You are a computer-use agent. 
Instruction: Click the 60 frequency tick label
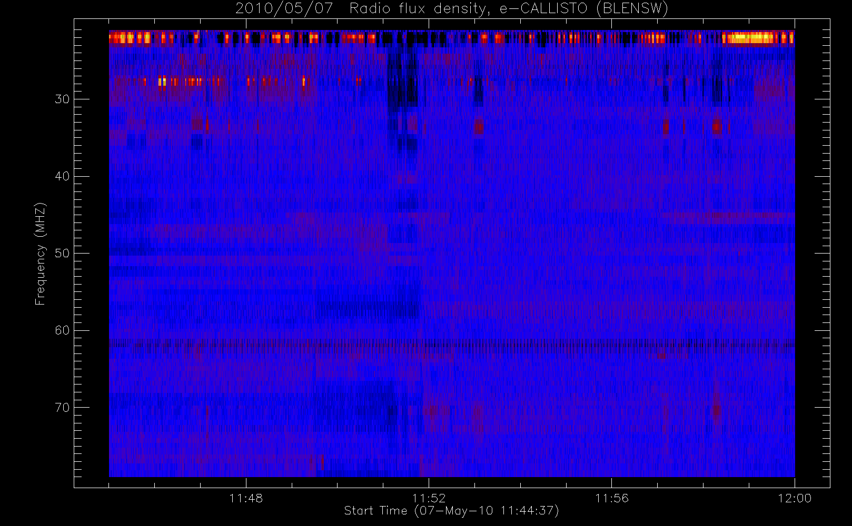click(62, 330)
